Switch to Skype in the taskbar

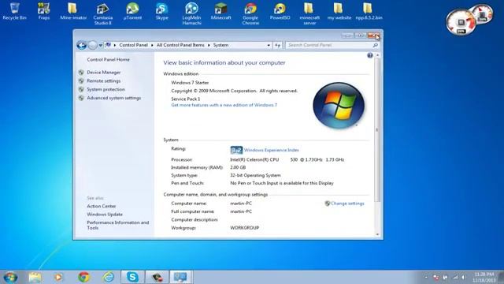(x=132, y=277)
